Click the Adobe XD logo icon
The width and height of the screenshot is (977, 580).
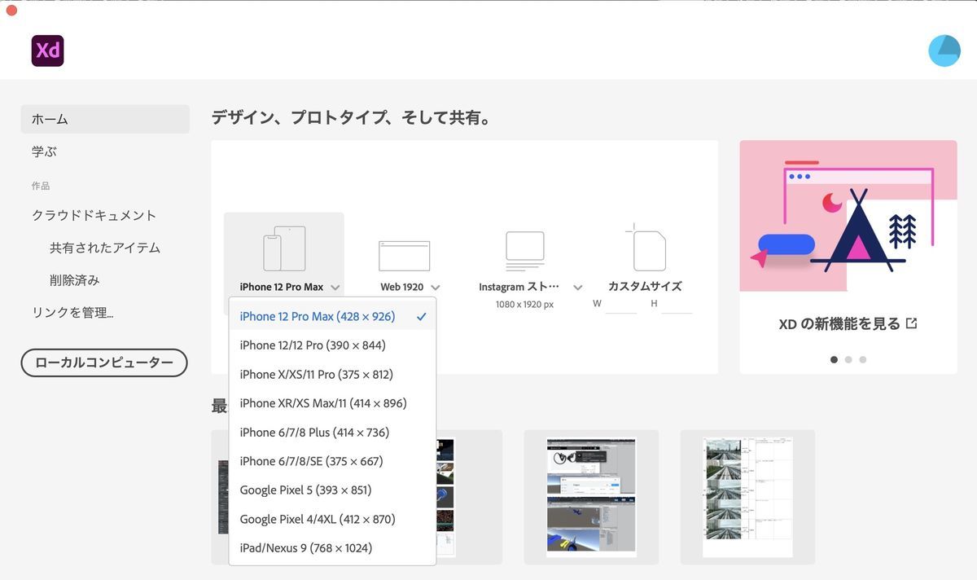click(x=47, y=51)
